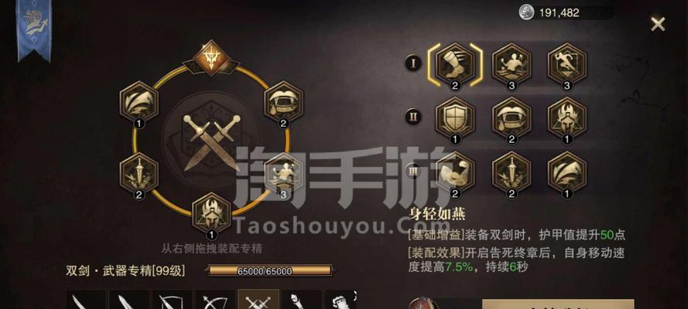The width and height of the screenshot is (688, 309).
Task: Pick the flexed arm mastery in tier III
Action: point(455,171)
